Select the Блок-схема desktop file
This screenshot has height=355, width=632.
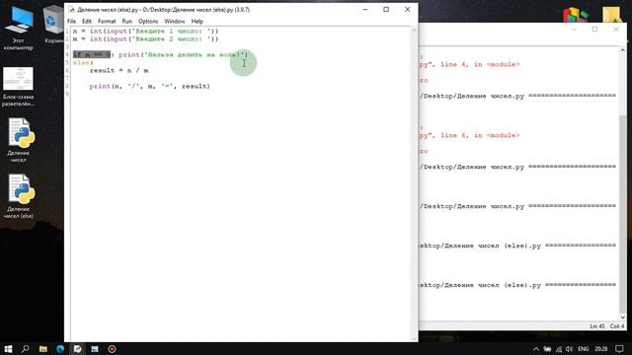click(18, 87)
